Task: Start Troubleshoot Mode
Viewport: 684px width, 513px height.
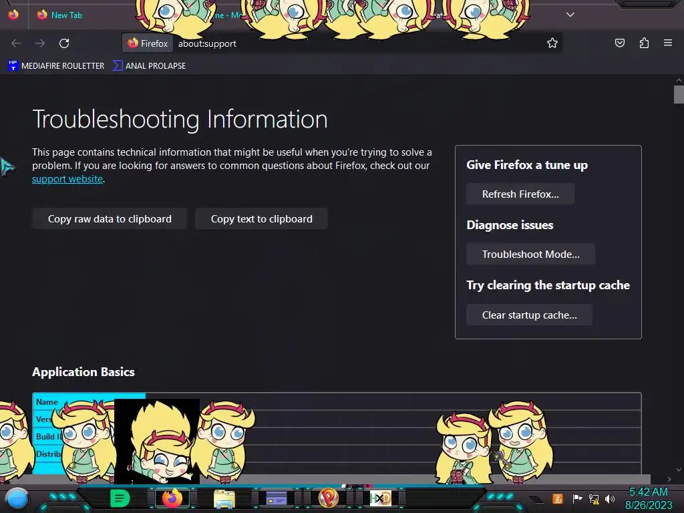Action: click(531, 254)
